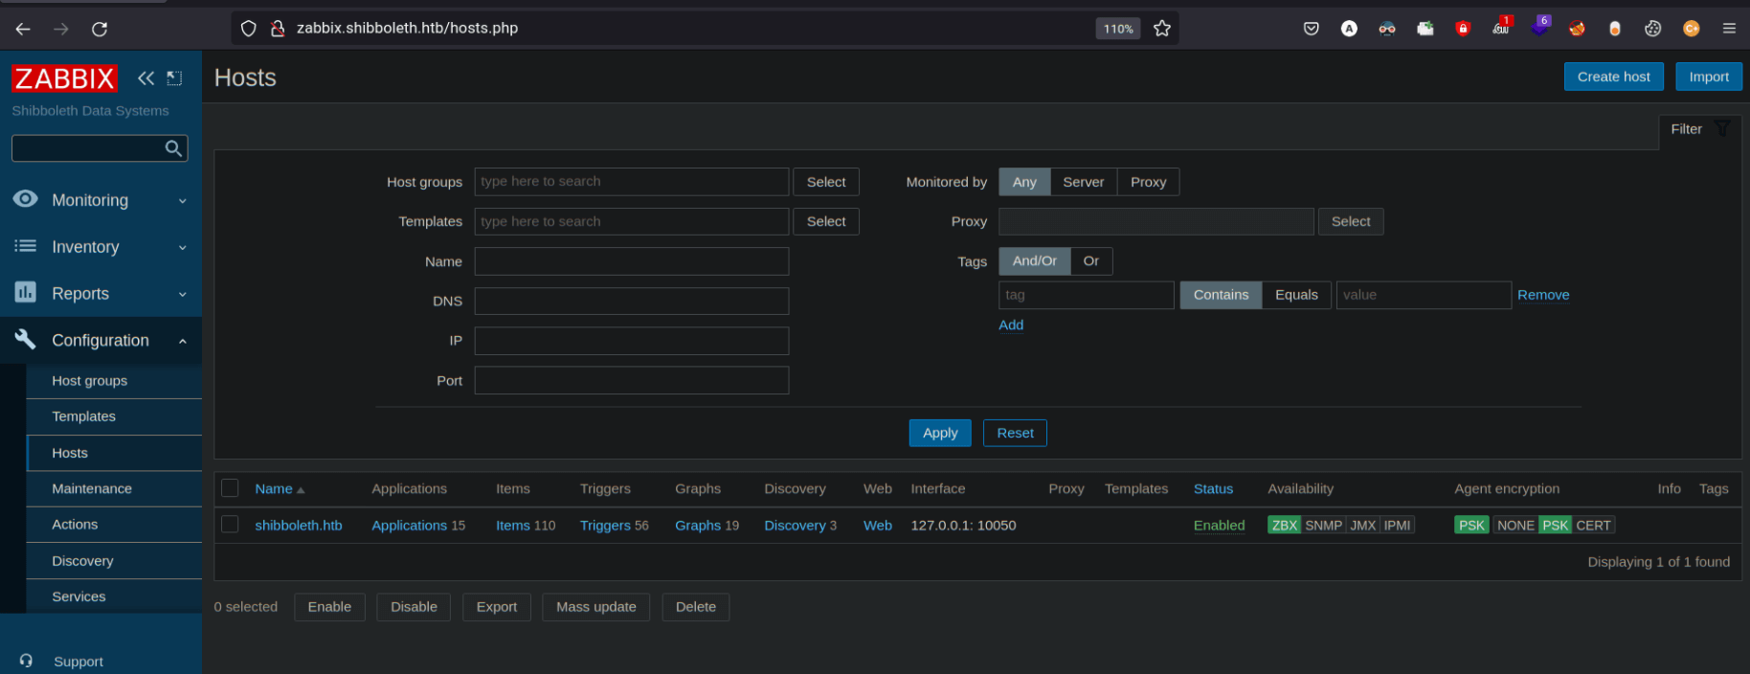Click the sidebar search magnifier icon
The image size is (1750, 674).
[x=173, y=148]
